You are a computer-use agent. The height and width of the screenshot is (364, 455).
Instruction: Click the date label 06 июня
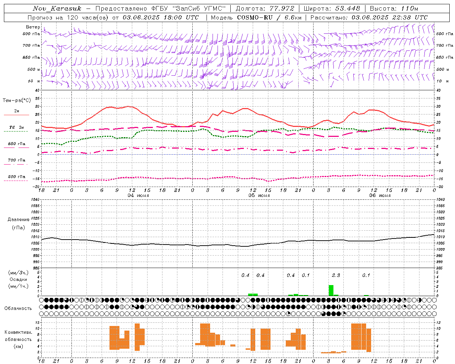(x=380, y=196)
